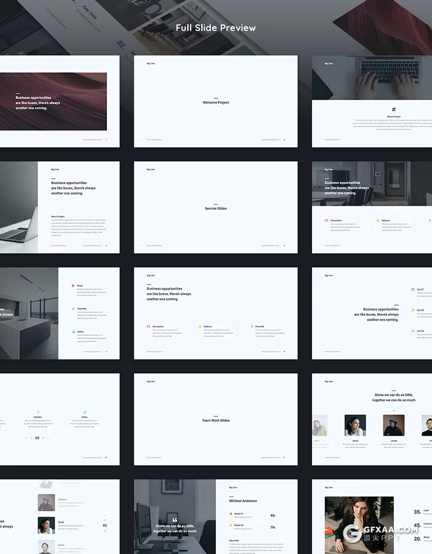Open the Welcome Project slide thumbnail
The width and height of the screenshot is (432, 554).
pyautogui.click(x=215, y=101)
